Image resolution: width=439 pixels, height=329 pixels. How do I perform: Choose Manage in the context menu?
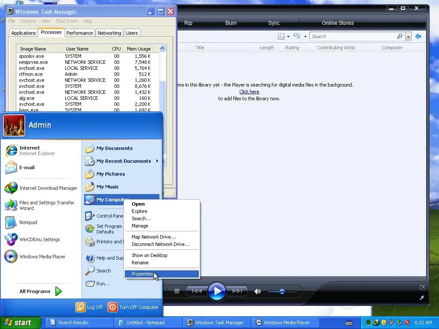coord(162,226)
